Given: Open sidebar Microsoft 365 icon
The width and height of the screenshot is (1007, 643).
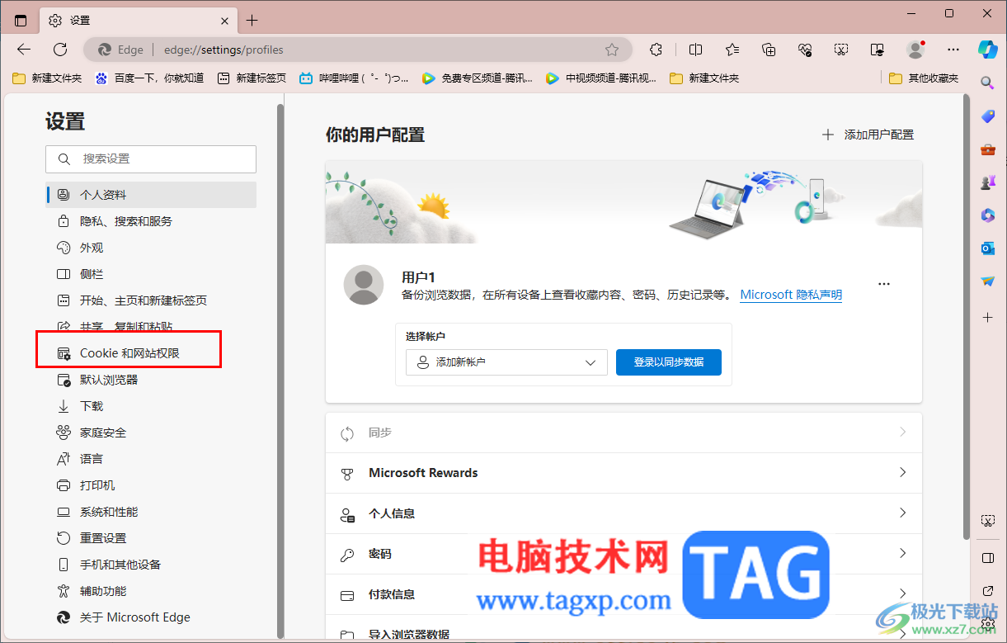Looking at the screenshot, I should (x=987, y=215).
